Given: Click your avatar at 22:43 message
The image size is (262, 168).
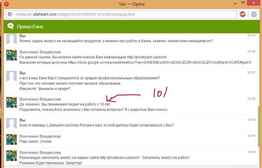Looking at the screenshot, I should coord(12,123).
